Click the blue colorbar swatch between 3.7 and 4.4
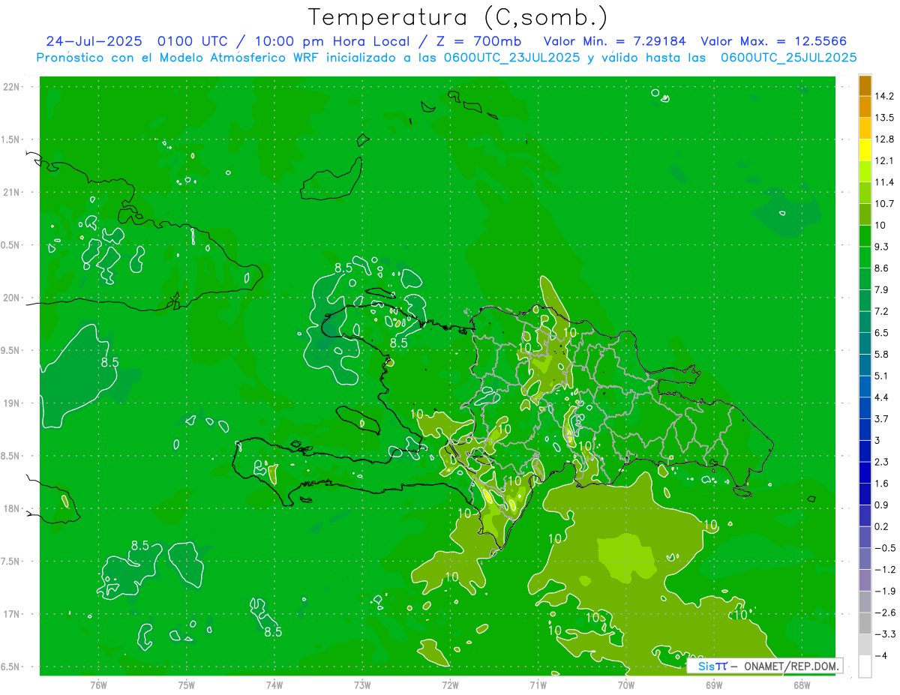 pyautogui.click(x=865, y=408)
